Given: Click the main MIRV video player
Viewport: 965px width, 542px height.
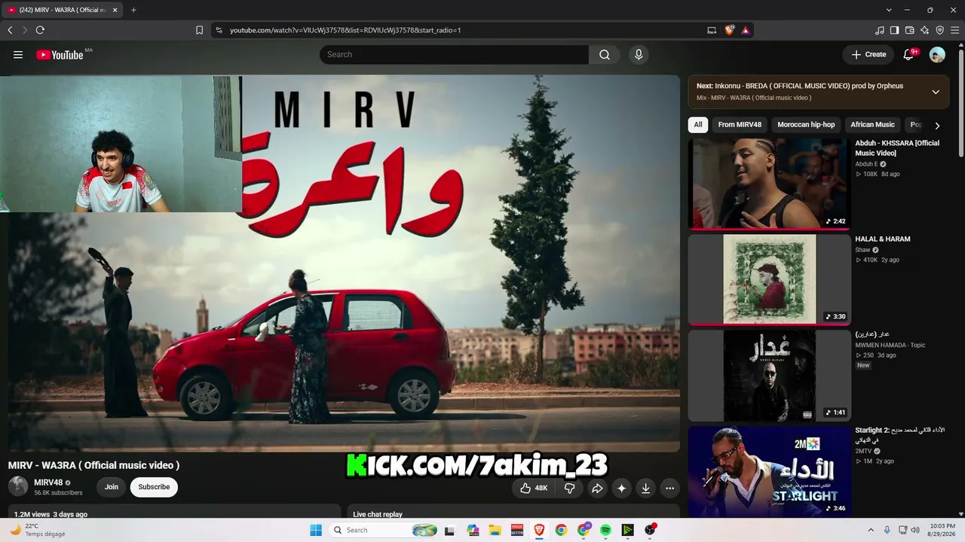Looking at the screenshot, I should coord(344,263).
